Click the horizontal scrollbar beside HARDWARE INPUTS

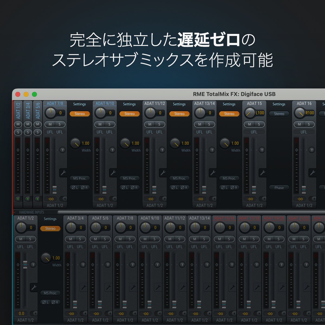tap(191, 212)
